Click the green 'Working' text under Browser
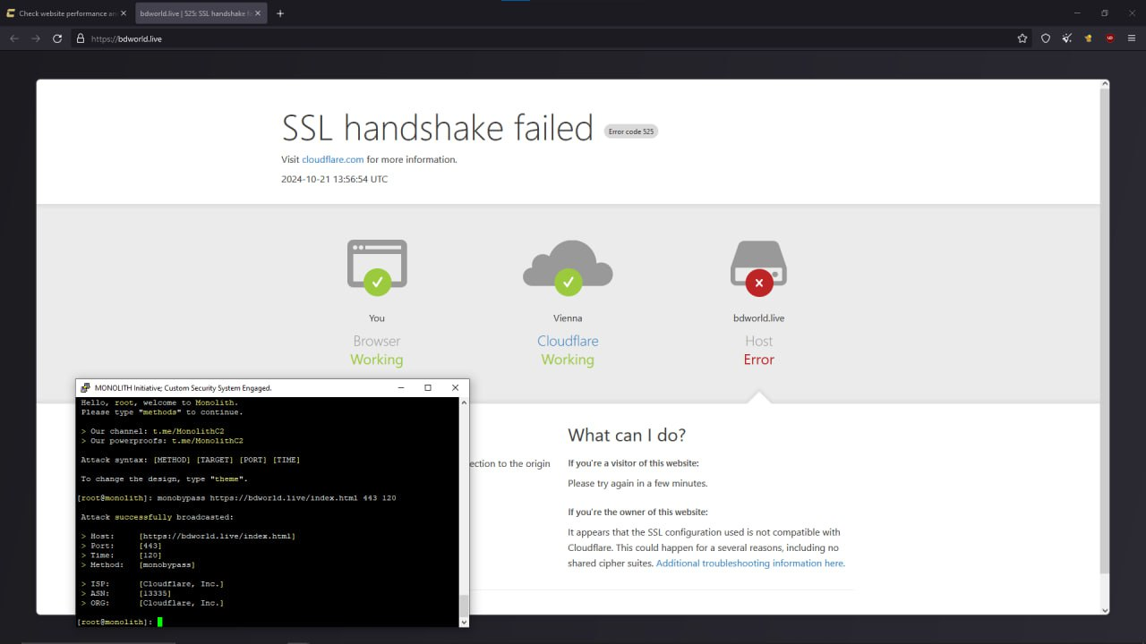This screenshot has height=644, width=1146. [x=377, y=360]
